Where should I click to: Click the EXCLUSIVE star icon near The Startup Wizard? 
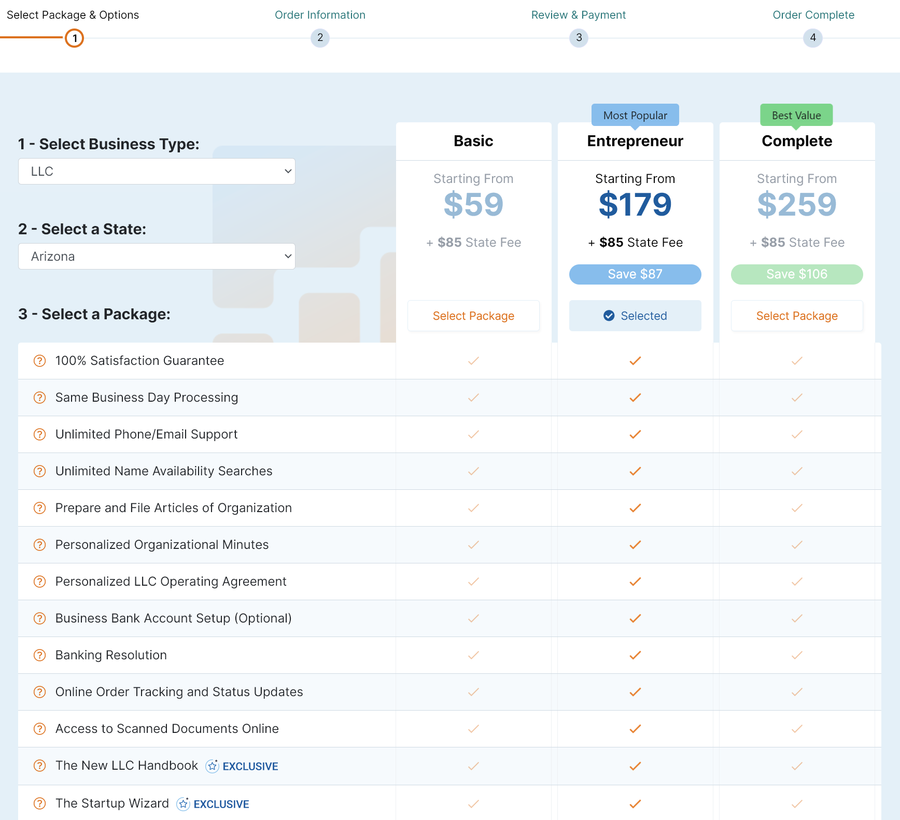pyautogui.click(x=183, y=804)
